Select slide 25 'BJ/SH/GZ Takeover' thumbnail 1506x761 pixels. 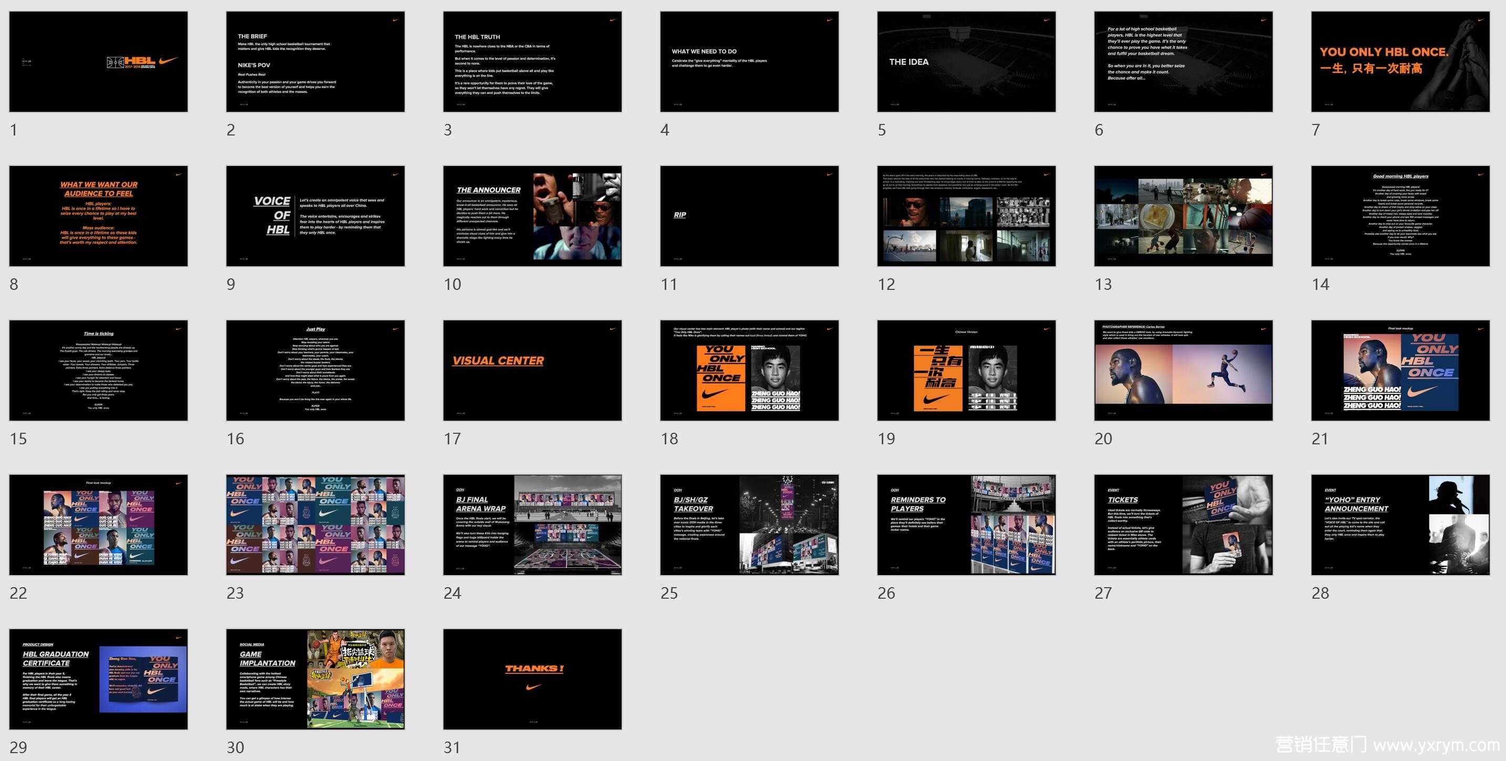[x=749, y=524]
